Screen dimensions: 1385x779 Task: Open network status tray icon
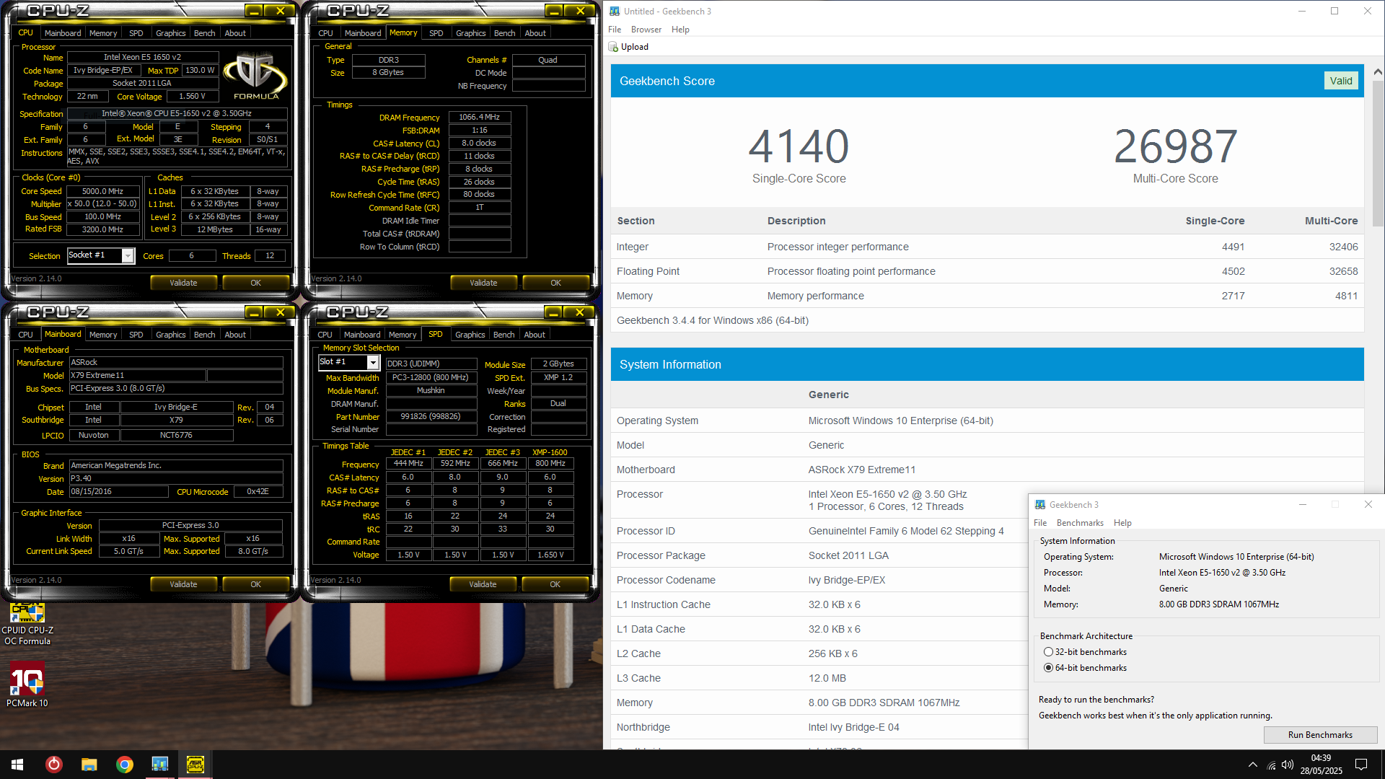(x=1271, y=765)
